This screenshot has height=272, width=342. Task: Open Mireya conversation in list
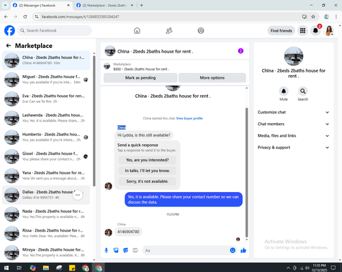tap(47, 252)
